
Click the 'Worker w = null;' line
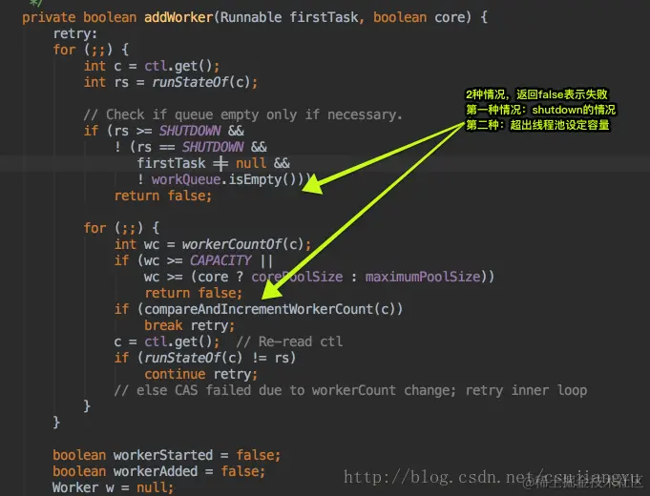click(114, 487)
